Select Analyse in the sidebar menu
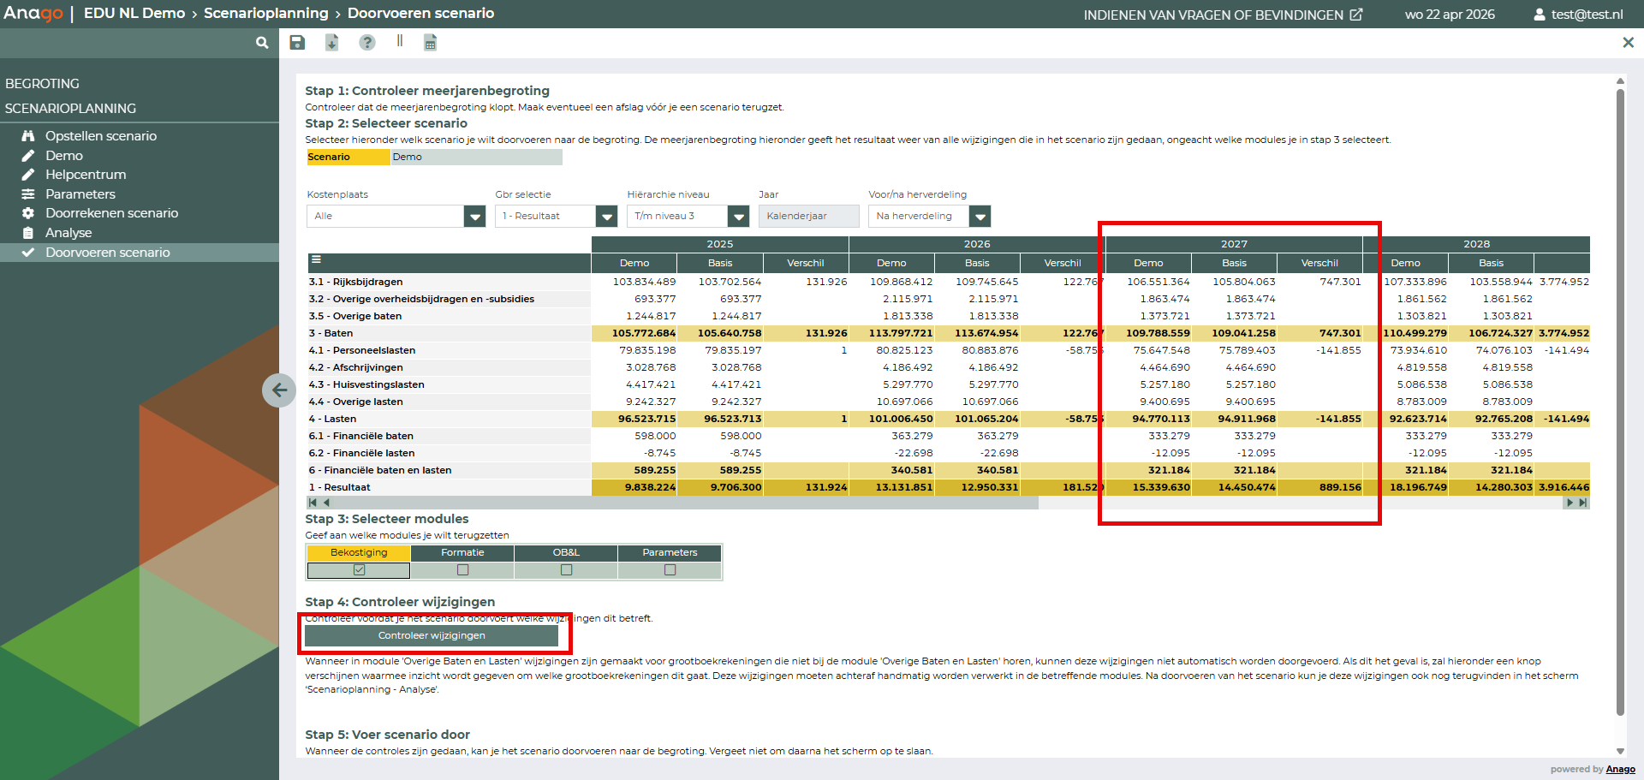1644x780 pixels. pyautogui.click(x=68, y=233)
